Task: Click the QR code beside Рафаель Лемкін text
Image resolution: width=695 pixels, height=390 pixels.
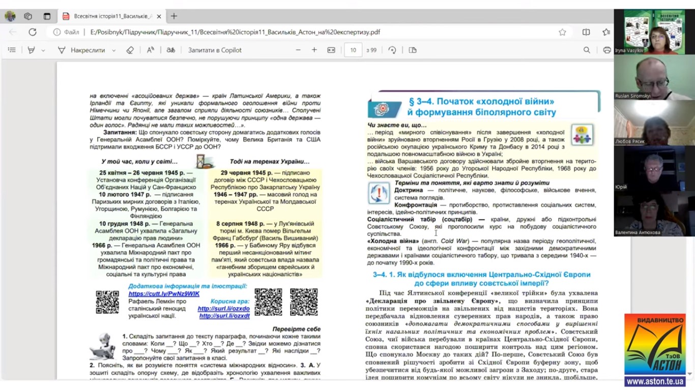Action: [x=107, y=302]
